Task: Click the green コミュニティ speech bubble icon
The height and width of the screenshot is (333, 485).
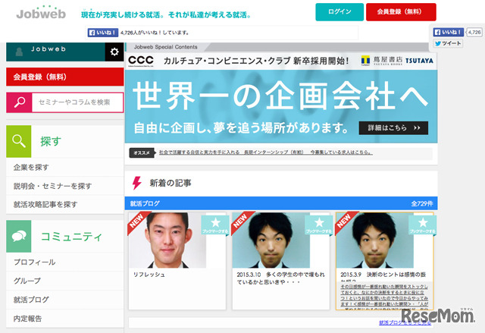Action: point(19,237)
